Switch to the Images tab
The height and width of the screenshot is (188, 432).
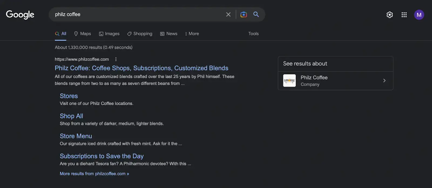point(109,34)
